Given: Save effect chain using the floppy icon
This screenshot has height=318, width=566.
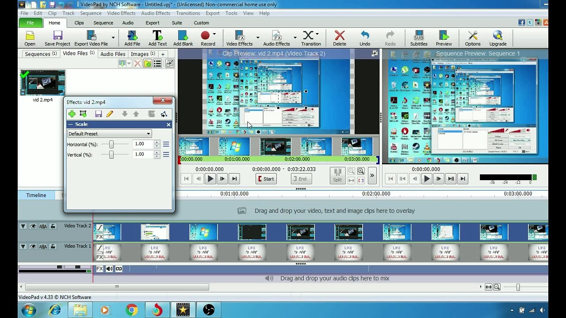Looking at the screenshot, I should [x=98, y=114].
